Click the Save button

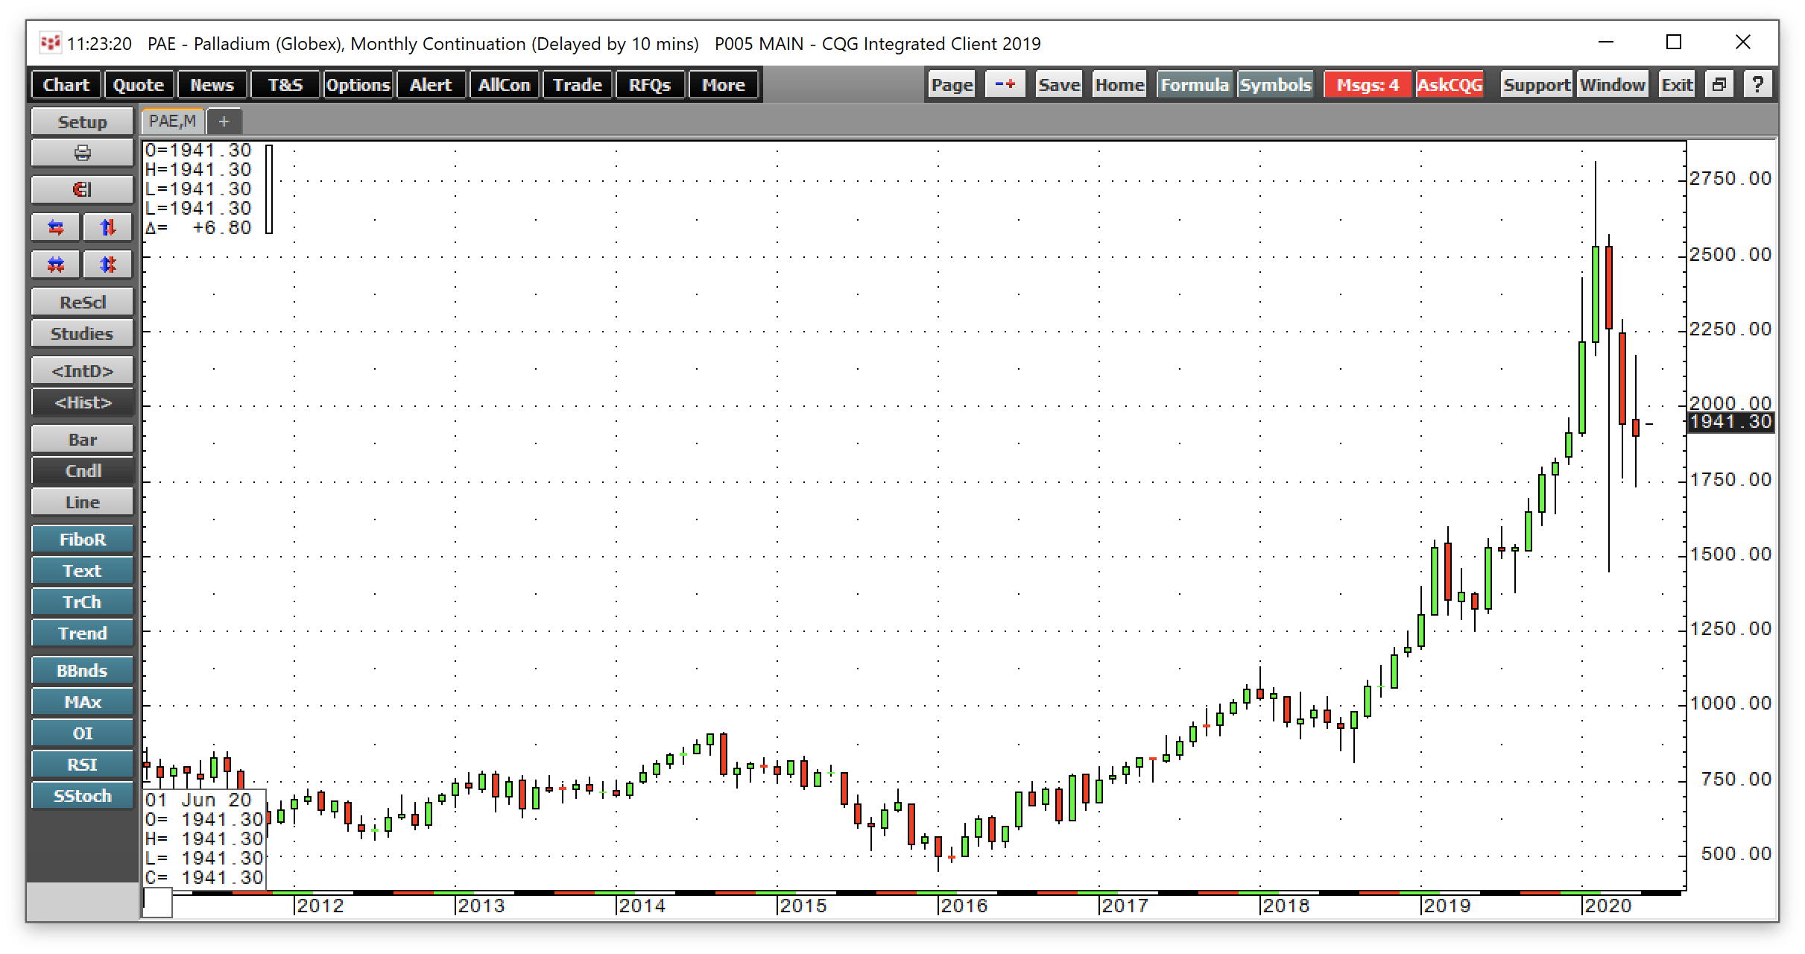point(1059,84)
